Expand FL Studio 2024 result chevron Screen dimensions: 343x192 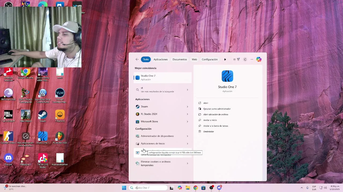(187, 114)
